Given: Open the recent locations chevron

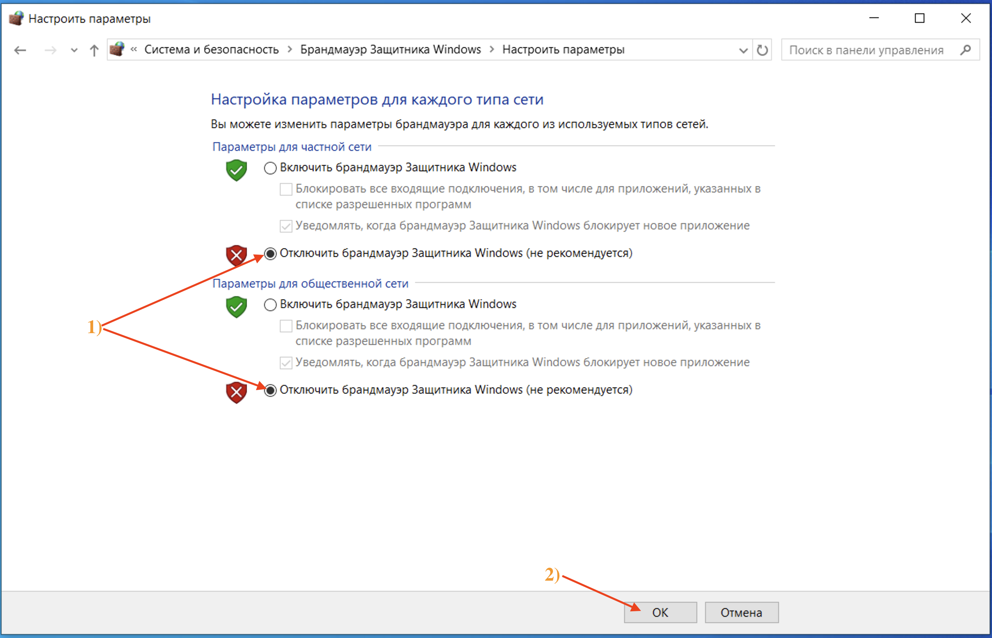Looking at the screenshot, I should click(74, 50).
